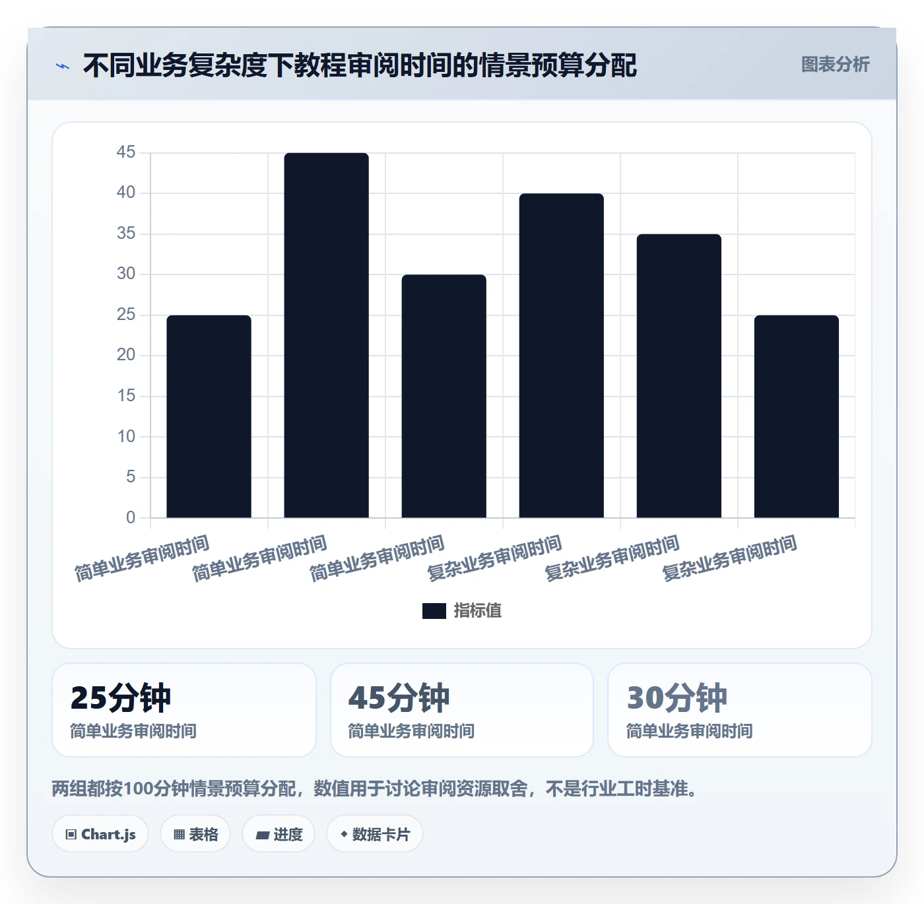Click the bar with value 40

pyautogui.click(x=562, y=356)
